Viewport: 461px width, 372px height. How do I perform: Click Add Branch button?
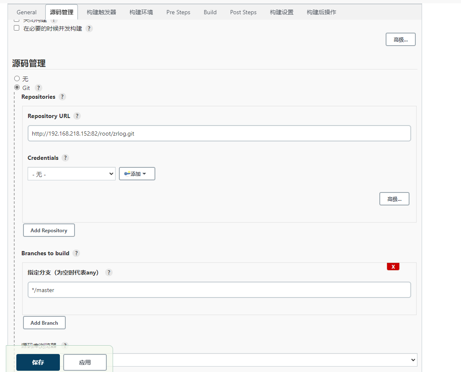(x=44, y=323)
